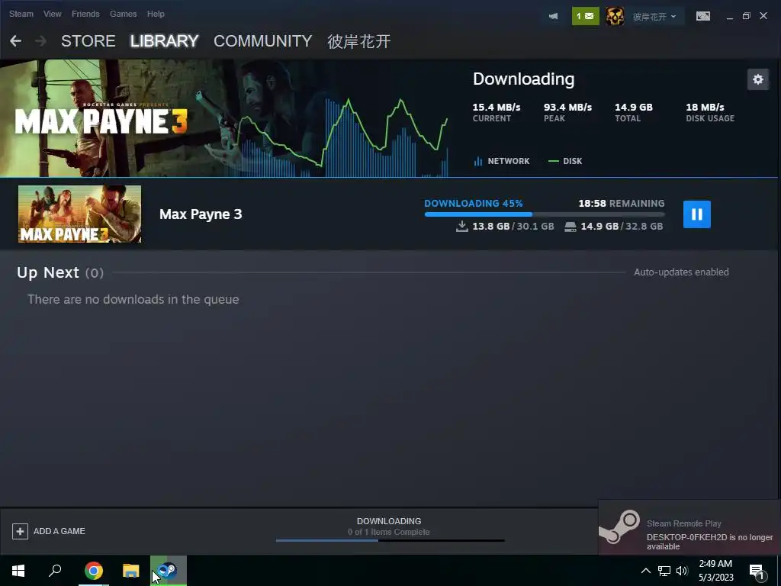Open the volume tray icon
The height and width of the screenshot is (586, 781).
pos(682,571)
